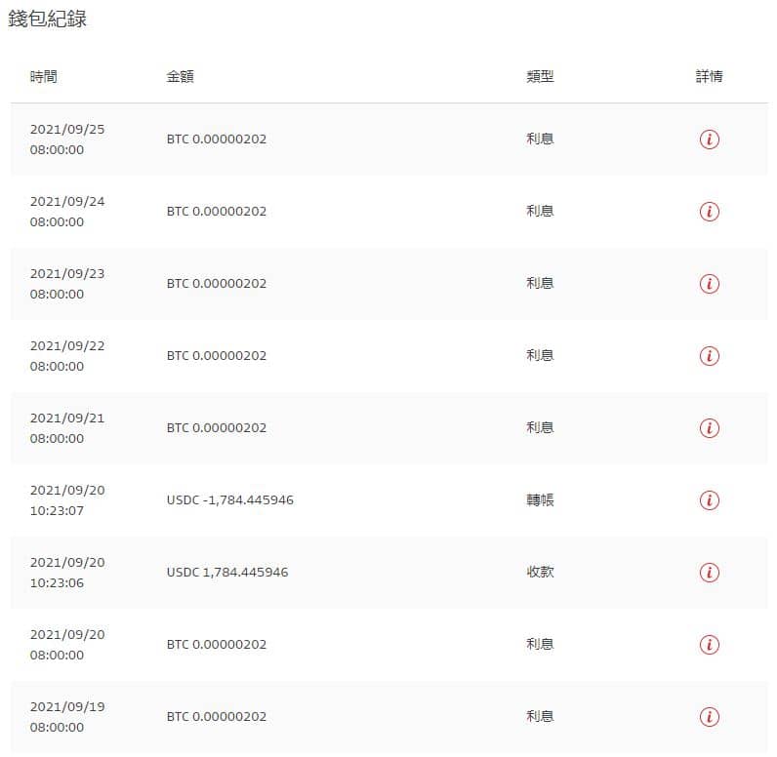Click the 2021/09/20 10:23:06 timestamp
This screenshot has width=777, height=757.
(x=67, y=573)
